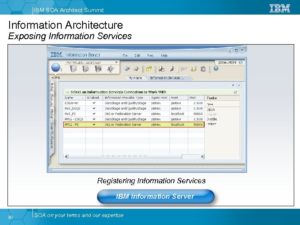The image size is (300, 225).
Task: Switch to the My Home tab
Action: point(135,78)
